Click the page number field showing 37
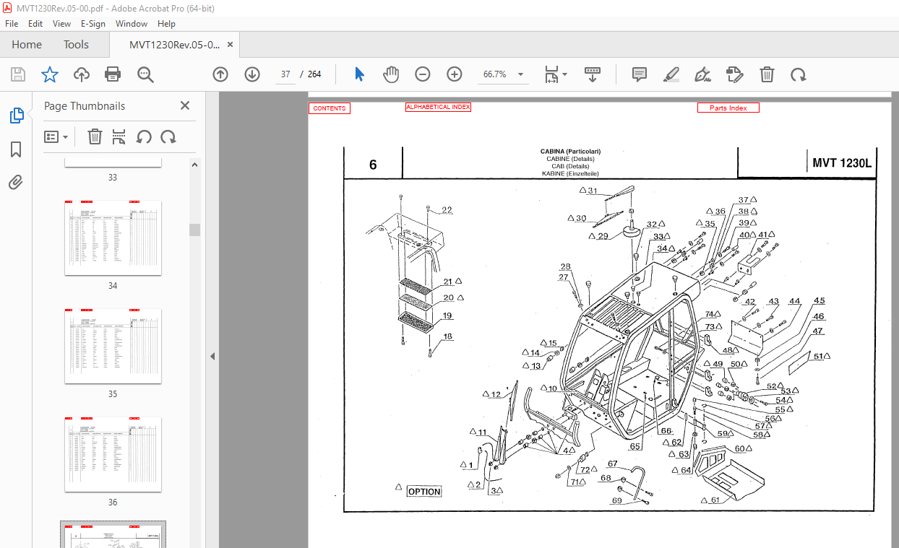This screenshot has height=548, width=899. [x=286, y=74]
